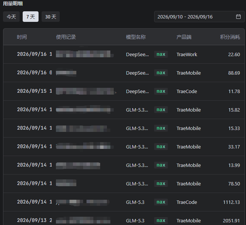246x225 pixels.
Task: Click the 33.17 points value
Action: coord(234,147)
